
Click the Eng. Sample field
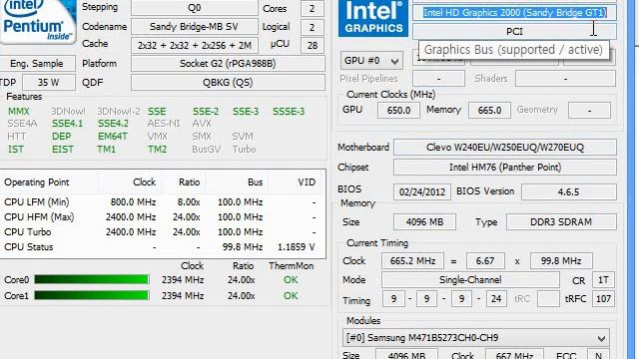(37, 64)
